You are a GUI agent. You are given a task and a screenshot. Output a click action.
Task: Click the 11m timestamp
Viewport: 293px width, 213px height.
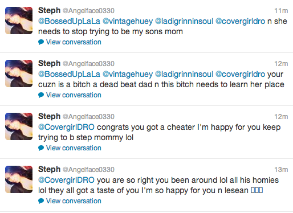(x=281, y=11)
